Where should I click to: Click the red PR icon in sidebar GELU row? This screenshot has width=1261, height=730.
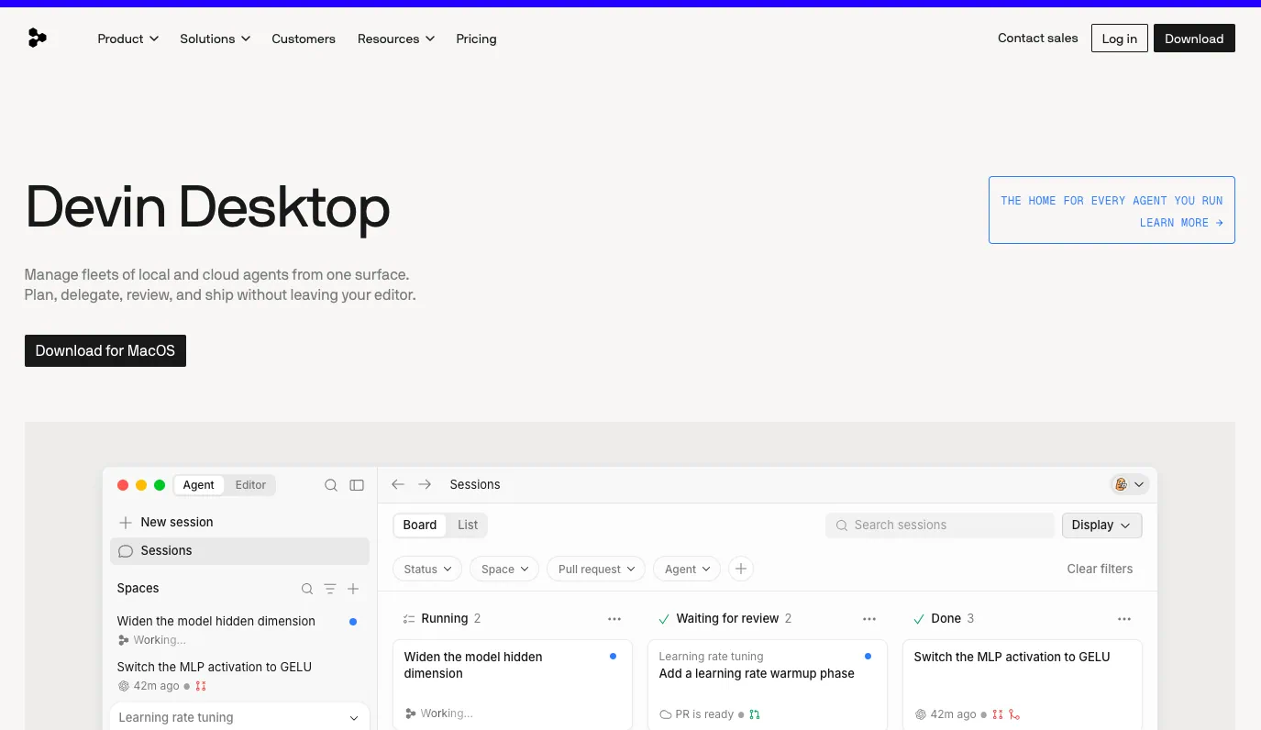tap(200, 686)
